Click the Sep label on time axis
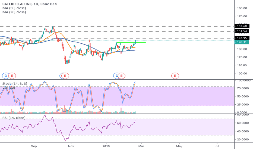Image resolution: width=253 pixels, height=149 pixels. click(34, 146)
